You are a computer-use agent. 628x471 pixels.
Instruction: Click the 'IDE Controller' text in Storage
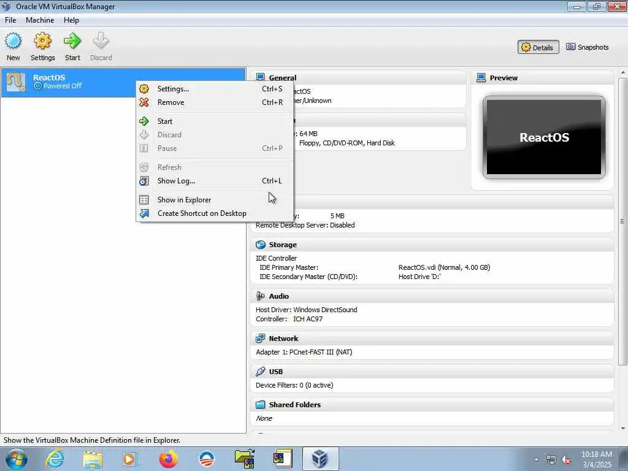click(x=277, y=258)
